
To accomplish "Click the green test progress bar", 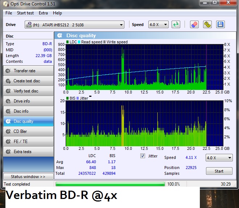I will coord(110,184).
